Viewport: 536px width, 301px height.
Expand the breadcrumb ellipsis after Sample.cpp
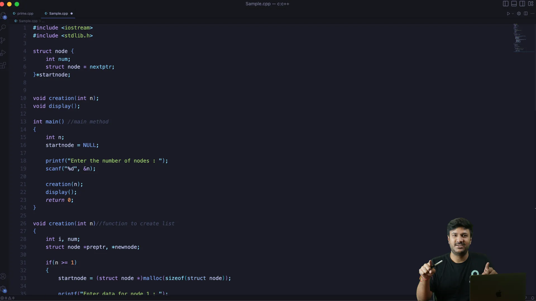(x=43, y=21)
